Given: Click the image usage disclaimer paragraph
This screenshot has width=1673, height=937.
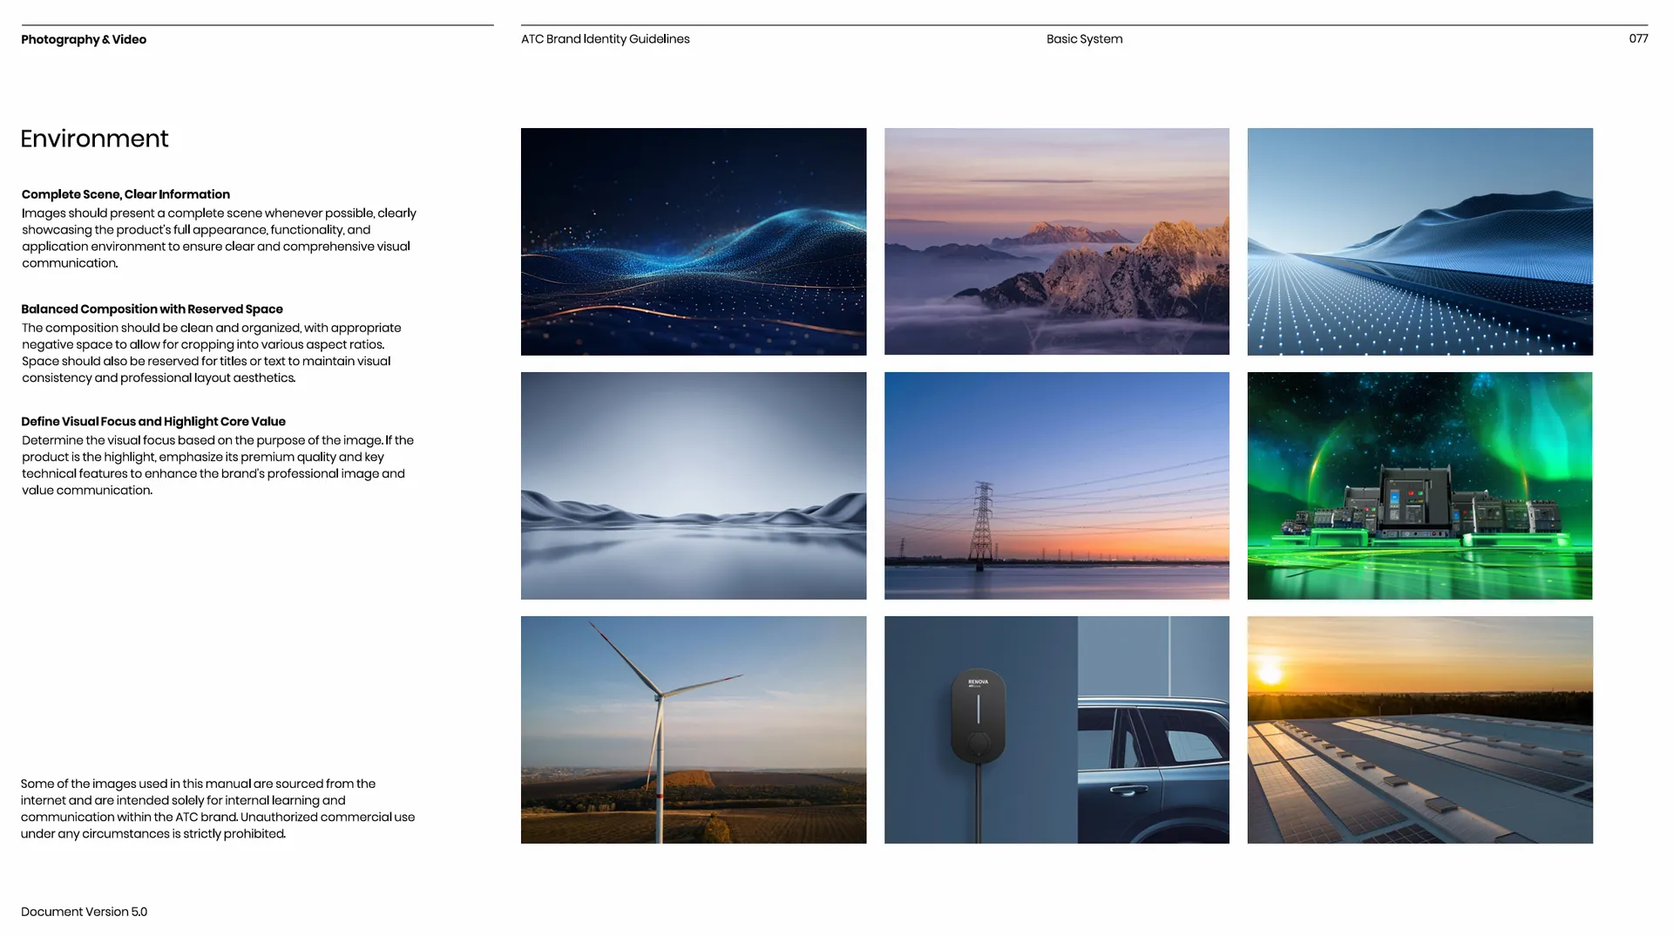Looking at the screenshot, I should (x=218, y=809).
